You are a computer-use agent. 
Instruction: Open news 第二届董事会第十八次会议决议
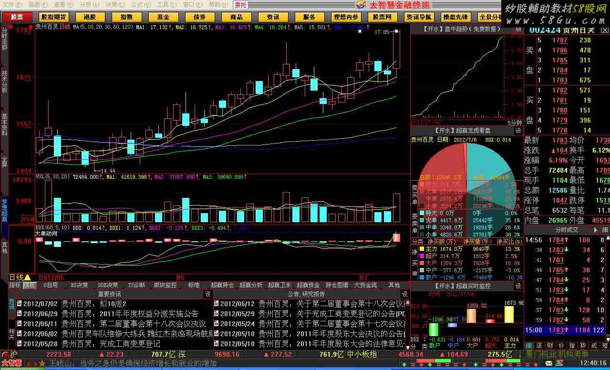coord(153,324)
